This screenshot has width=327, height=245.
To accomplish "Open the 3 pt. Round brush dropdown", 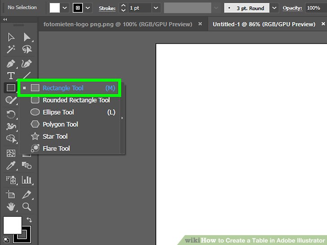I will pyautogui.click(x=274, y=8).
